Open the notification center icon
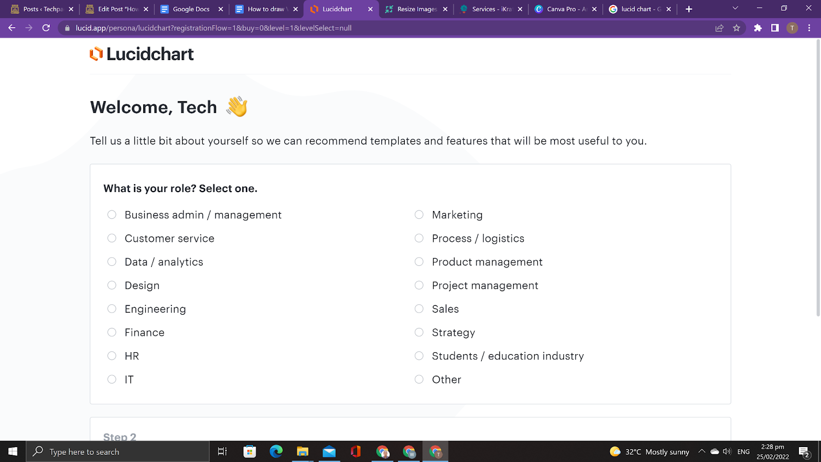The width and height of the screenshot is (821, 462). (804, 452)
